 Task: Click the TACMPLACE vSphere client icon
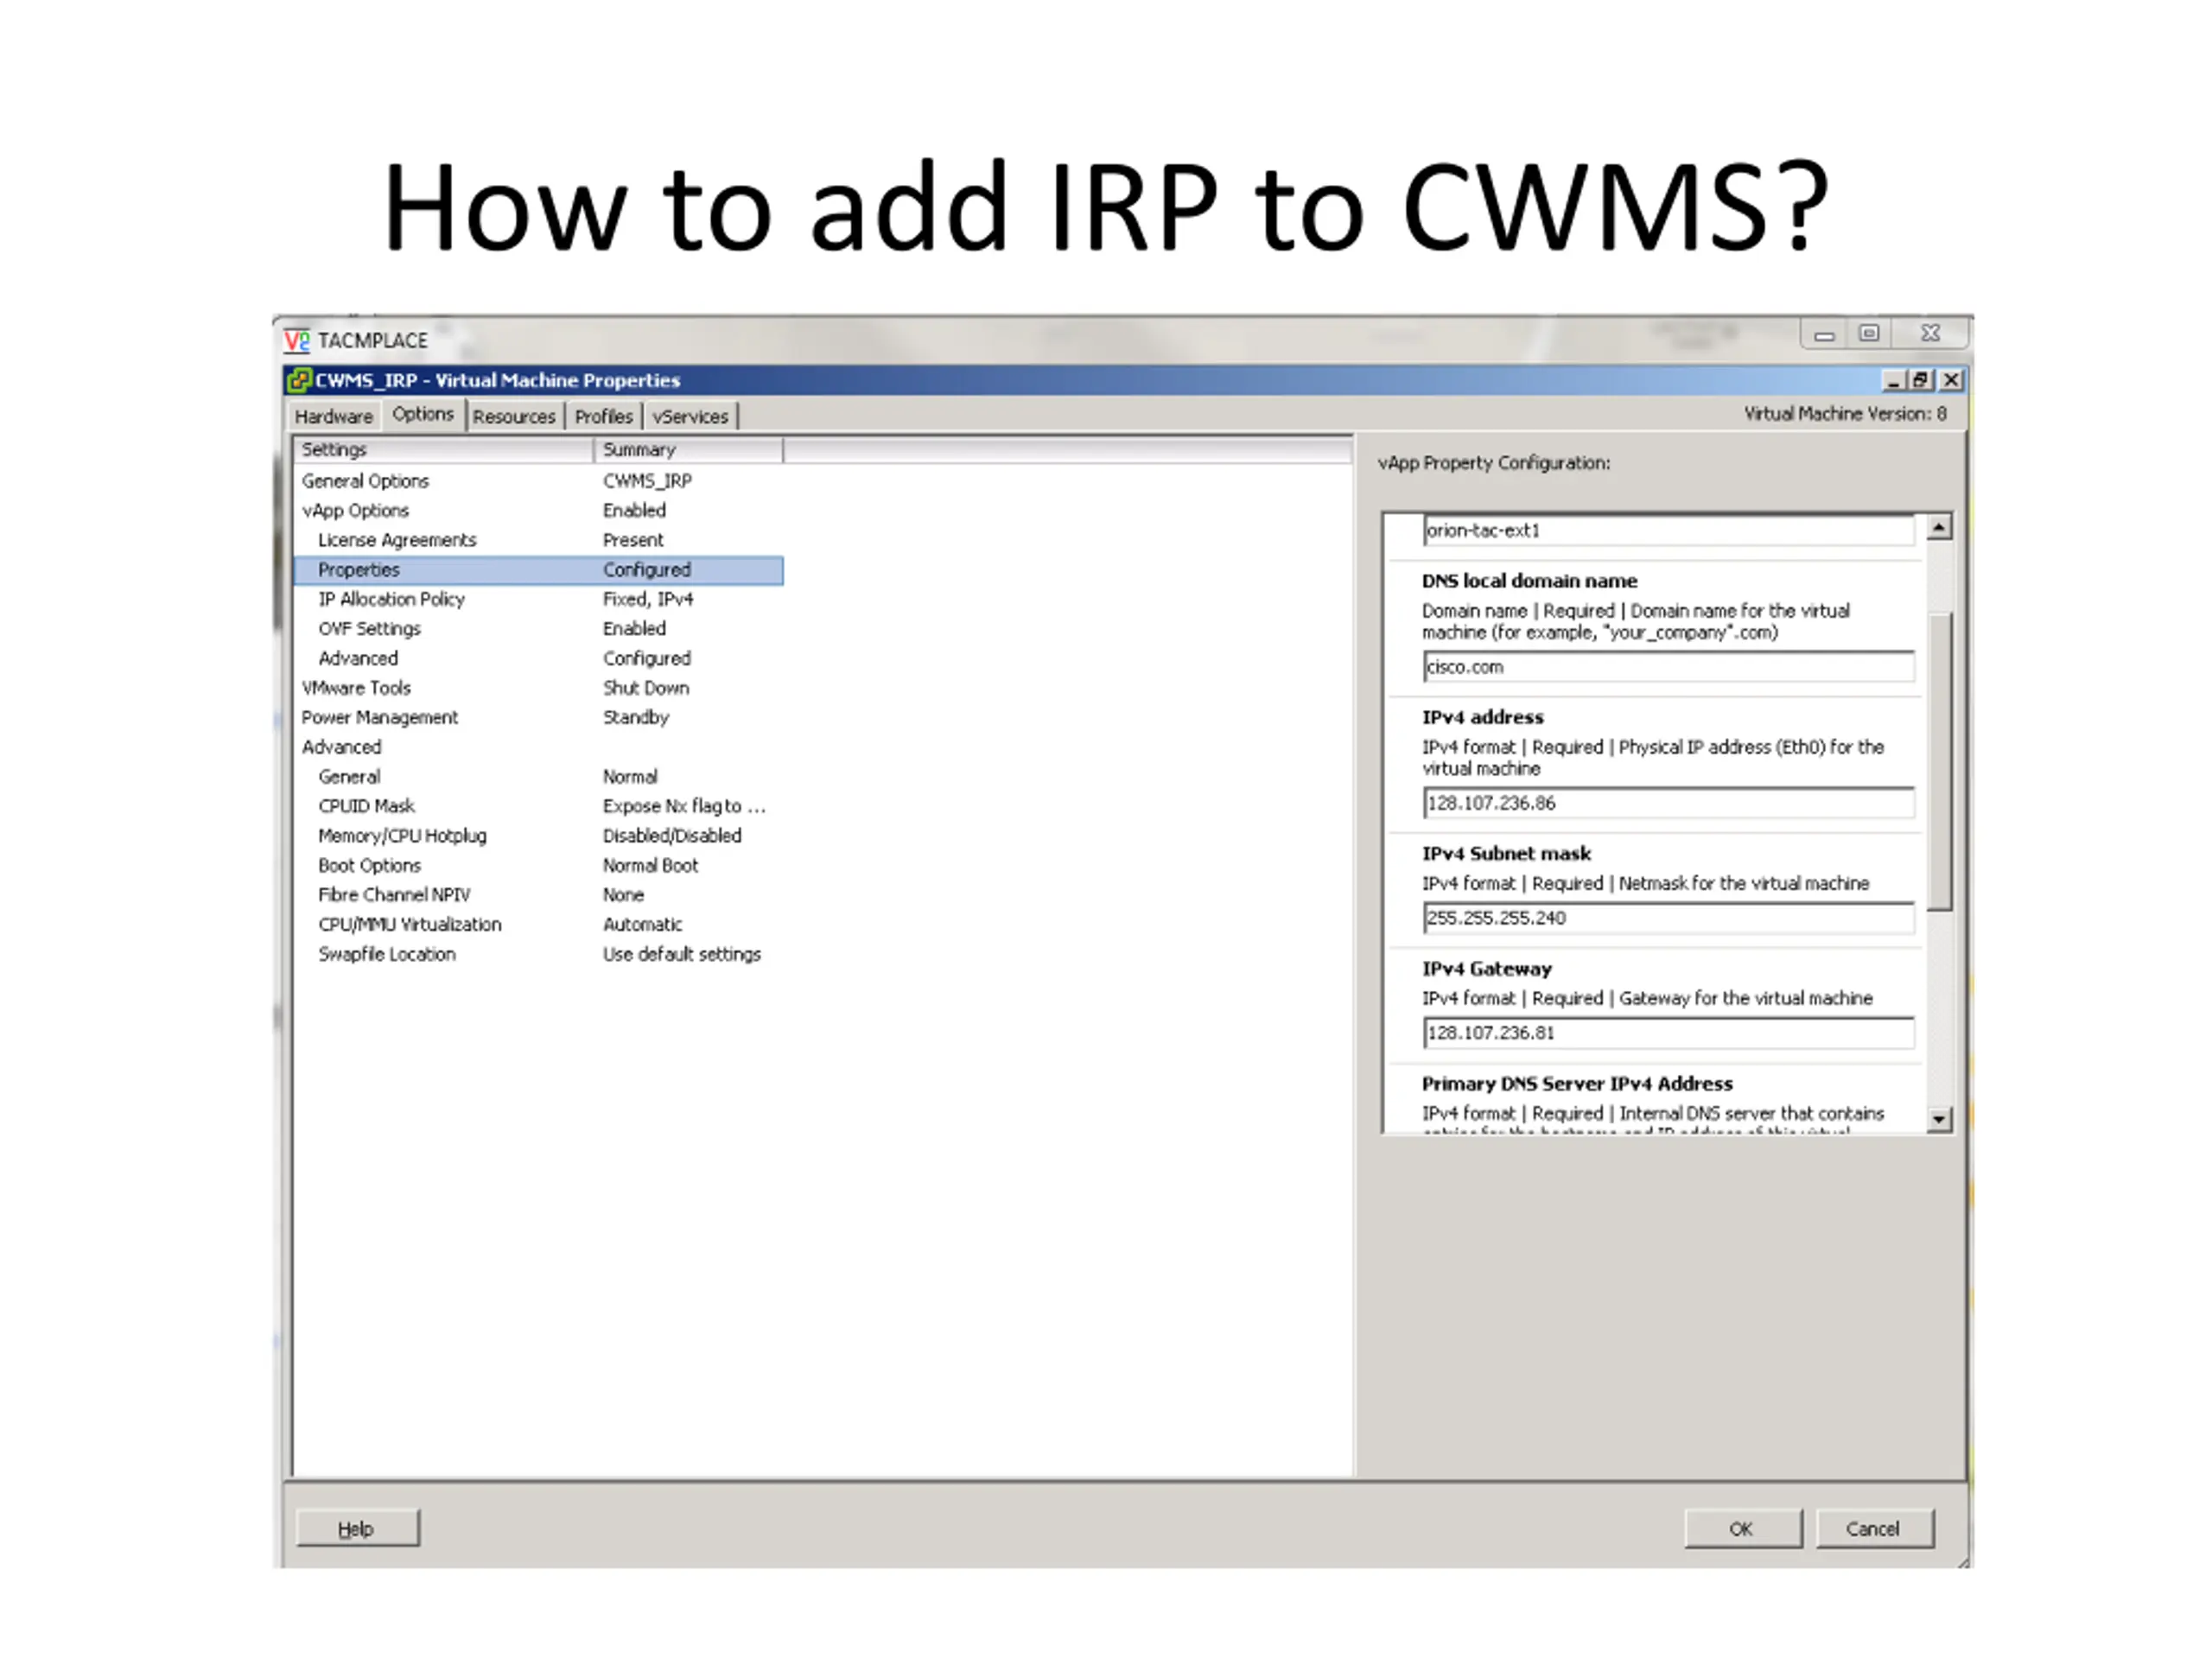tap(296, 341)
